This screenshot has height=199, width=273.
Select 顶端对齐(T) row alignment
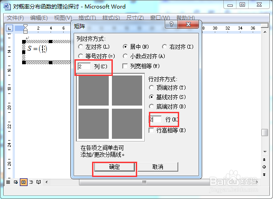click(167, 88)
